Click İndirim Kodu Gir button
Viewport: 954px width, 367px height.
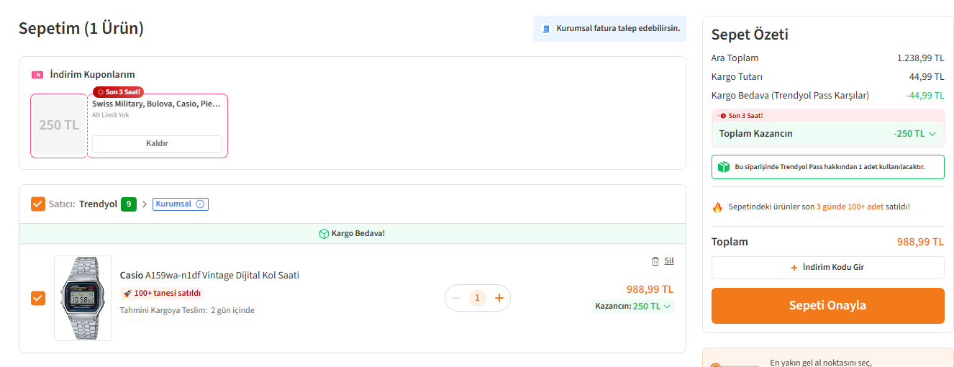coord(827,268)
